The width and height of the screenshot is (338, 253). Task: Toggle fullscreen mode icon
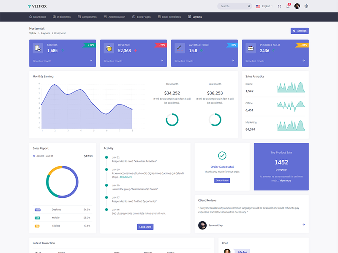click(279, 6)
